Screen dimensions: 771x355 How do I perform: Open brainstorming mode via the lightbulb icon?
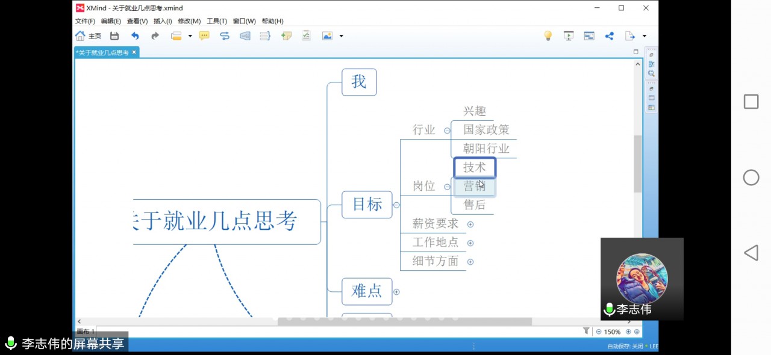click(x=548, y=36)
